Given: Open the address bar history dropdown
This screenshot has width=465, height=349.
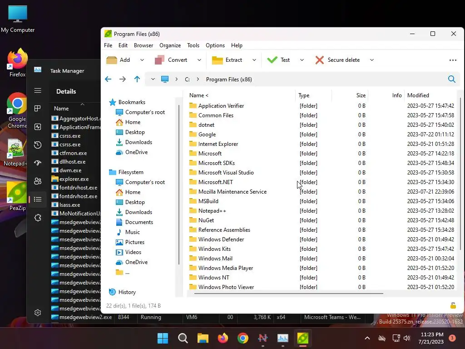Looking at the screenshot, I should tap(153, 79).
